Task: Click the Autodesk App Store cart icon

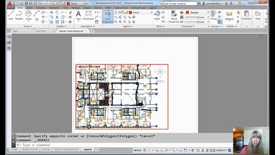Action: point(226,3)
